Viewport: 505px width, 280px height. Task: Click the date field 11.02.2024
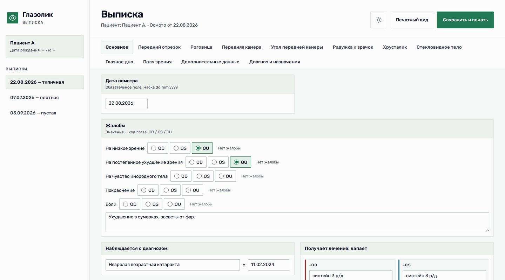(269, 265)
